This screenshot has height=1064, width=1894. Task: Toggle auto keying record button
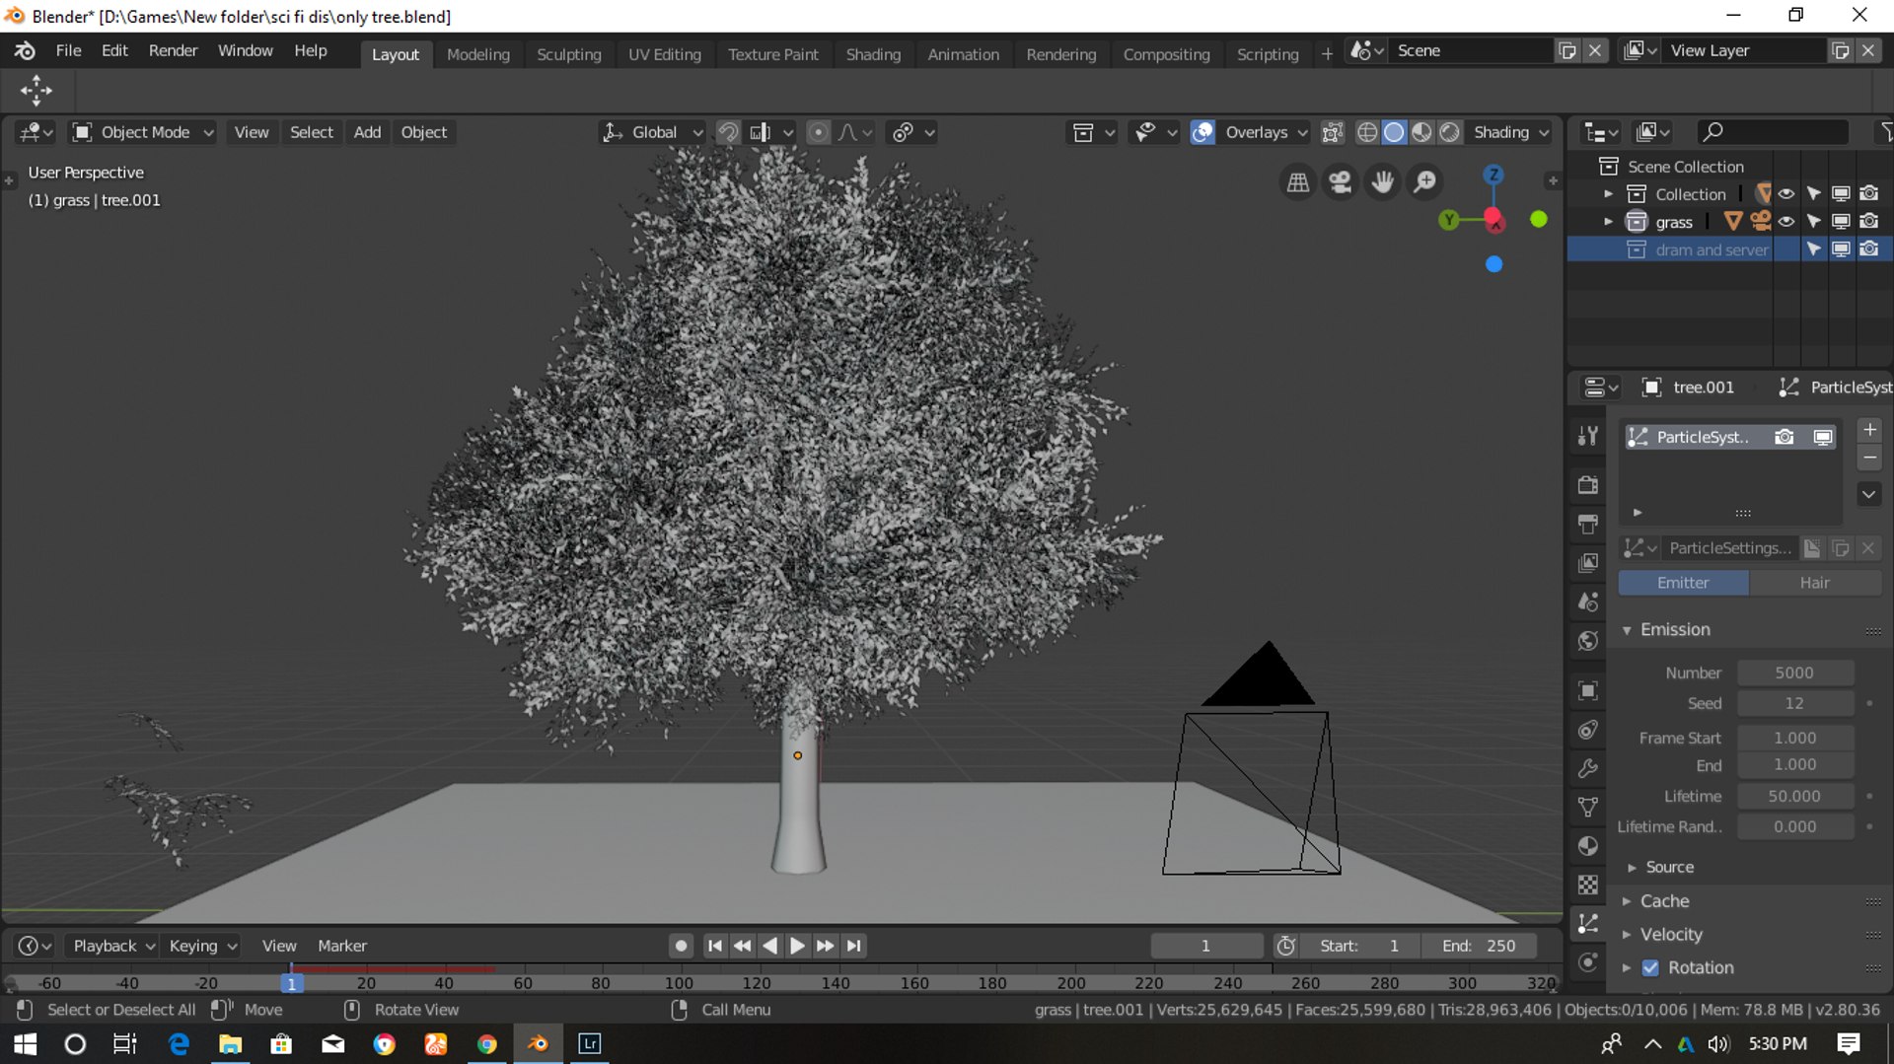click(x=681, y=946)
